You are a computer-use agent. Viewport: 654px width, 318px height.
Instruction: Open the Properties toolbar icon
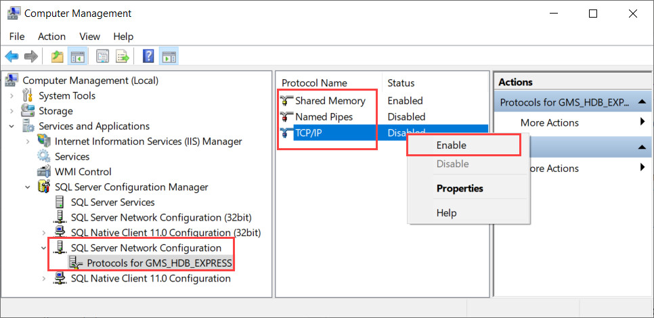pyautogui.click(x=103, y=57)
